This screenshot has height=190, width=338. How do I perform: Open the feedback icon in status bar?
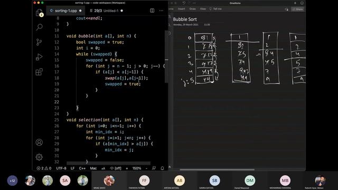(154, 168)
